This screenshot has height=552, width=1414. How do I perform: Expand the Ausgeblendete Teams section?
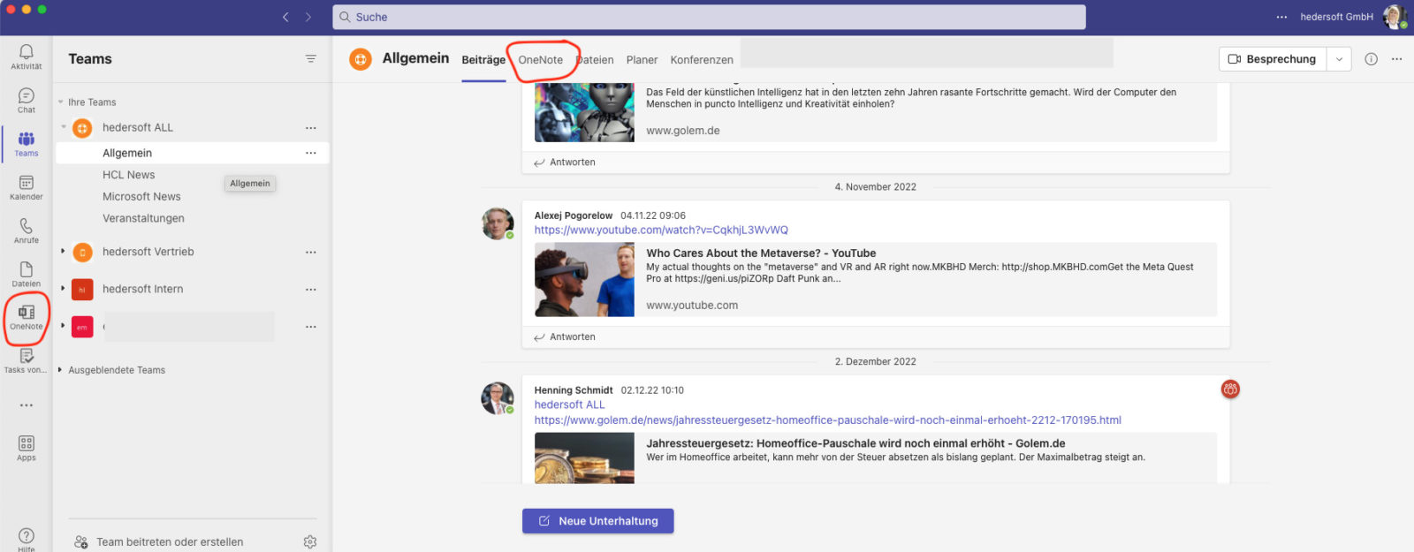coord(60,370)
